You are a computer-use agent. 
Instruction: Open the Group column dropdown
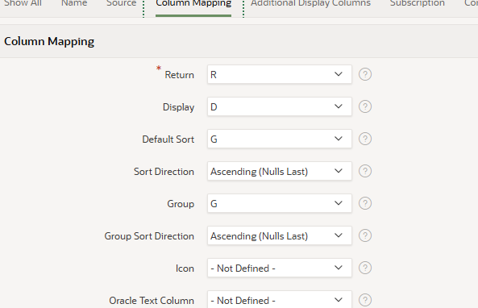[x=280, y=203]
